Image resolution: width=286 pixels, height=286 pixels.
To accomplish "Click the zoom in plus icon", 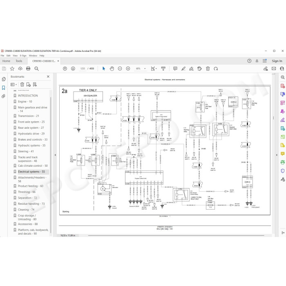I will 128,69.
